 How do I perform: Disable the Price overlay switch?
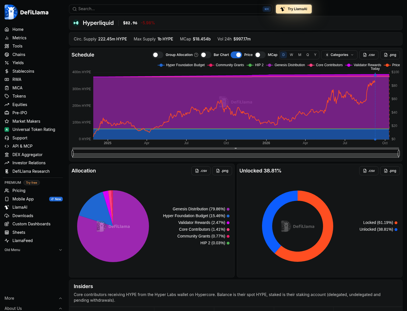[236, 55]
